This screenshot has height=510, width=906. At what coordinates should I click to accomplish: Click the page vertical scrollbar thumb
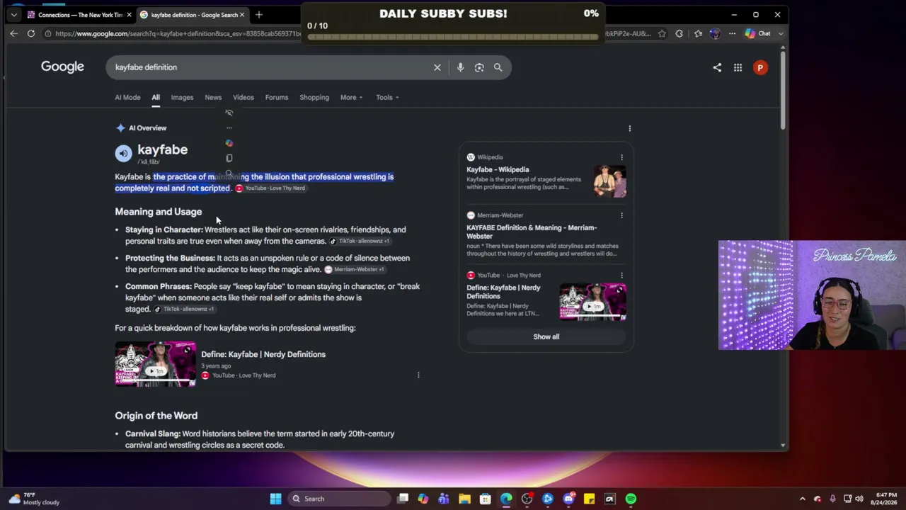pos(783,90)
